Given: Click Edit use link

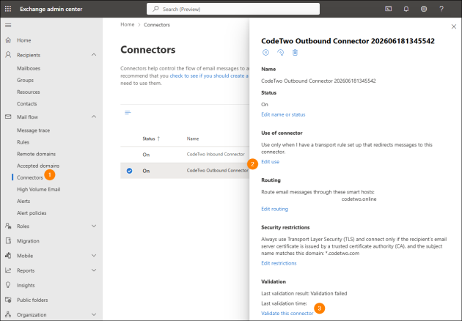Looking at the screenshot, I should (270, 162).
